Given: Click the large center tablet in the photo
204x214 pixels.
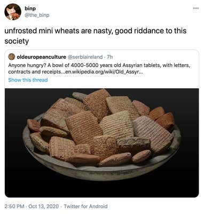Looking at the screenshot, I should 84,127.
